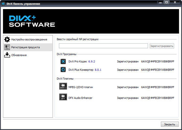Click the Зарегистрировать button

pos(162,46)
